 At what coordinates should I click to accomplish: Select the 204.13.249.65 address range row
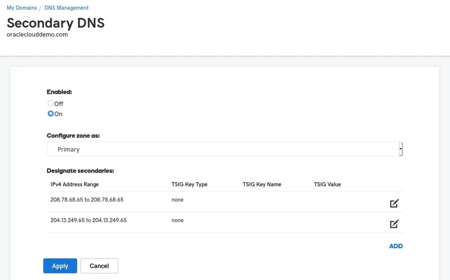[88, 220]
